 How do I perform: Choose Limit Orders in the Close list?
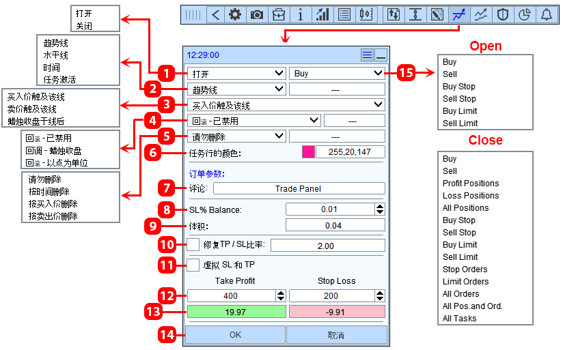click(466, 282)
